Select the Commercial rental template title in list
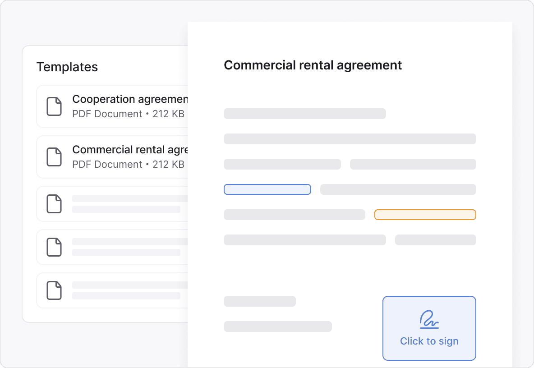The width and height of the screenshot is (534, 368). [129, 150]
